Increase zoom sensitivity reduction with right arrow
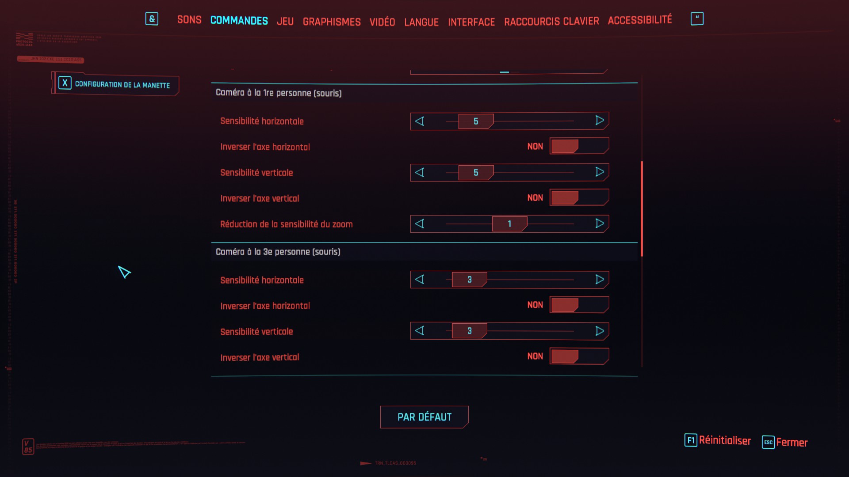 (600, 223)
